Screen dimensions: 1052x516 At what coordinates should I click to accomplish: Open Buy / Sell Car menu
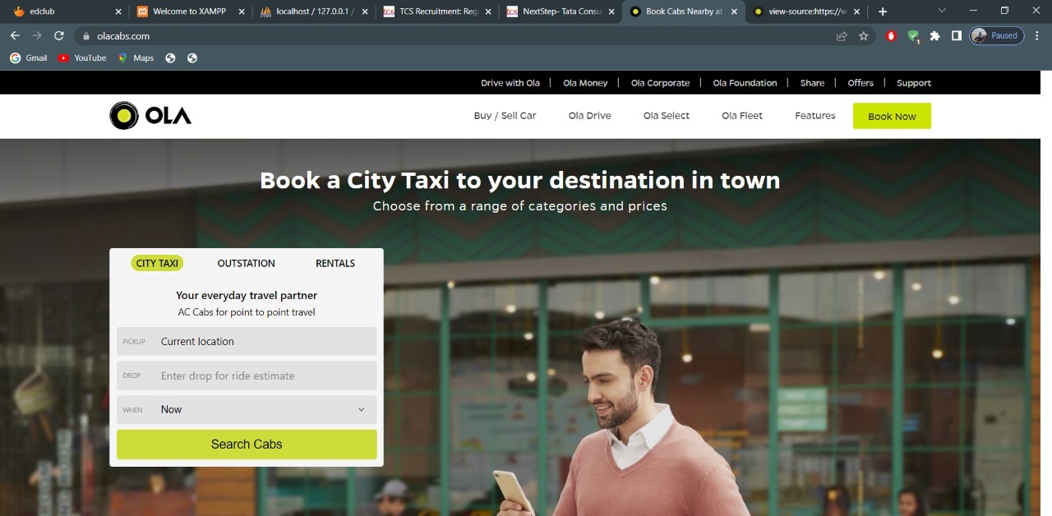pos(505,116)
